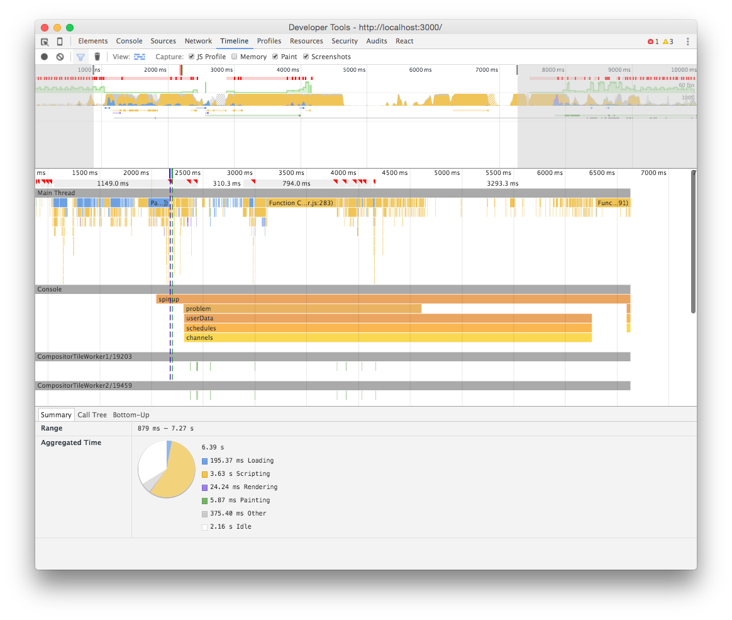Clear the recording with the no-entry icon

[60, 57]
